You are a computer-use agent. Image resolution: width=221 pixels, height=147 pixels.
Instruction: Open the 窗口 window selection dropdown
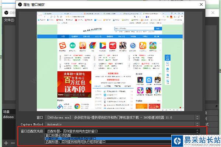point(122,117)
